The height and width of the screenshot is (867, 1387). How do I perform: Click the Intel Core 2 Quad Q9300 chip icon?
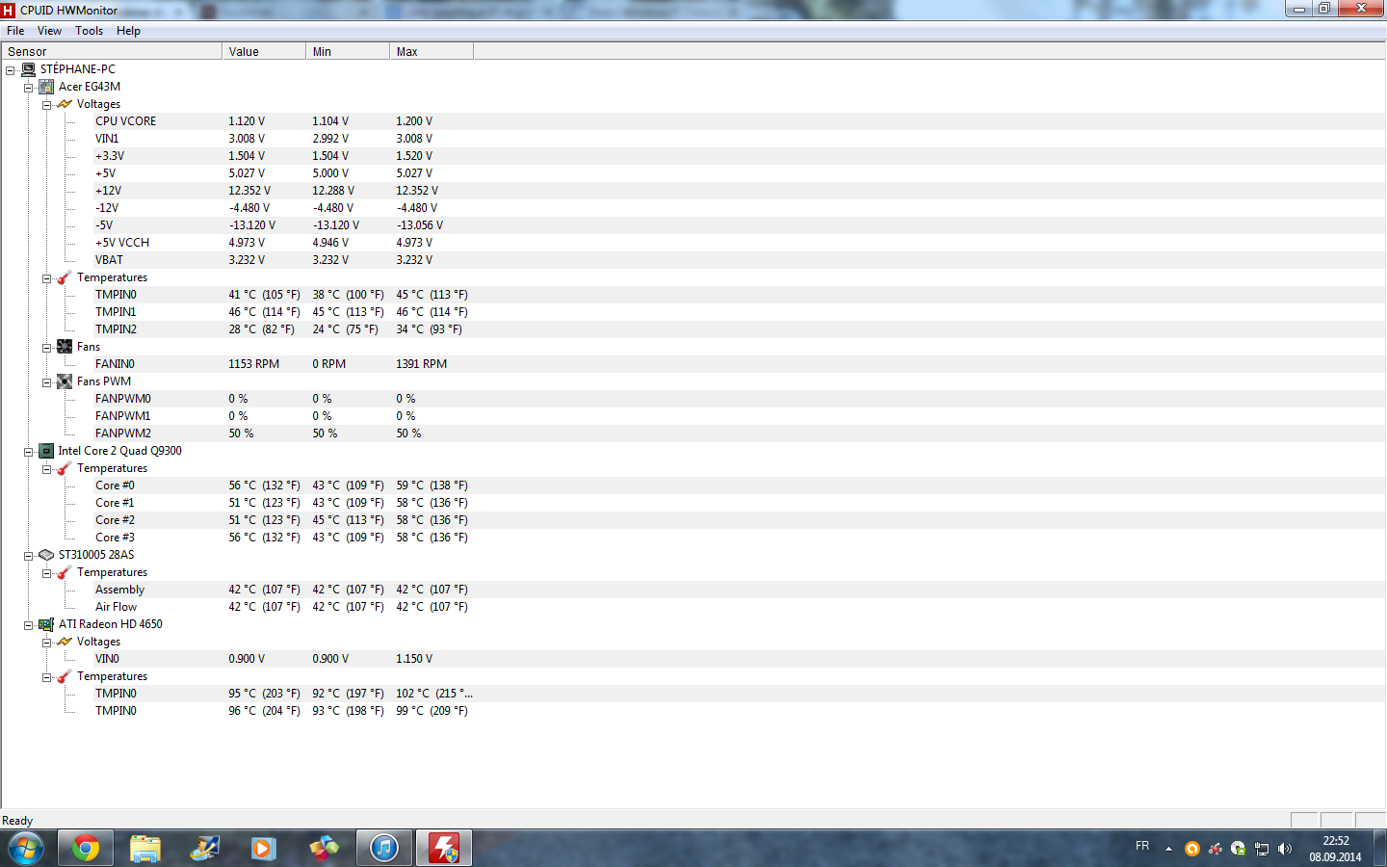click(46, 451)
